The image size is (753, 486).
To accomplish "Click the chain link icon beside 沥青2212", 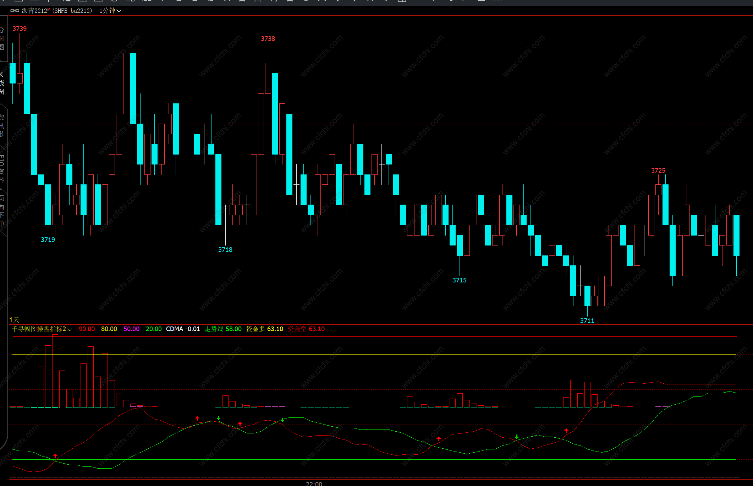I will [15, 11].
